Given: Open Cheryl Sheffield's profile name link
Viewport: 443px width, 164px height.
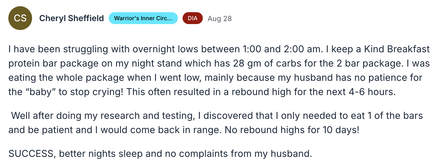Looking at the screenshot, I should [x=72, y=18].
